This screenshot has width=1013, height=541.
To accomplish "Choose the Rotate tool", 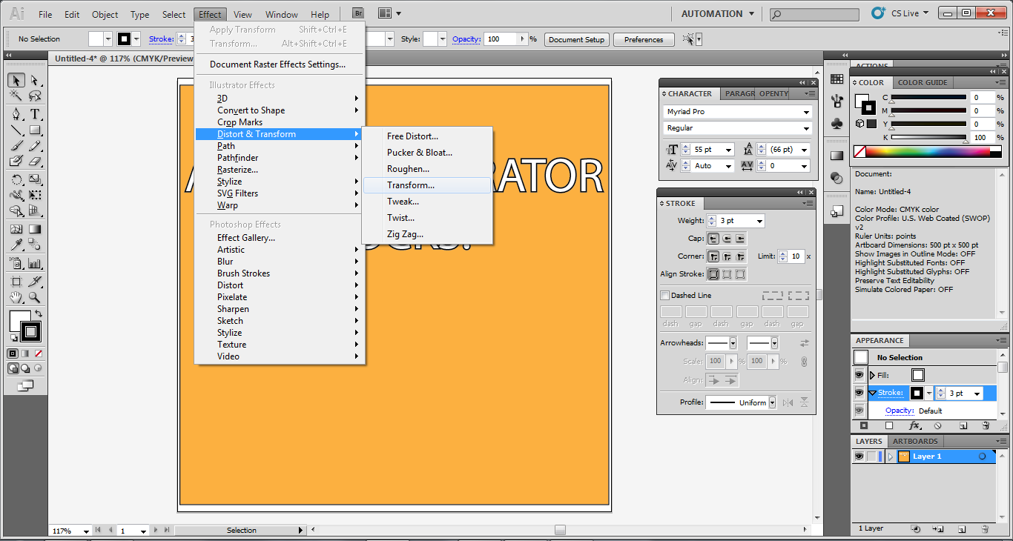I will tap(16, 179).
